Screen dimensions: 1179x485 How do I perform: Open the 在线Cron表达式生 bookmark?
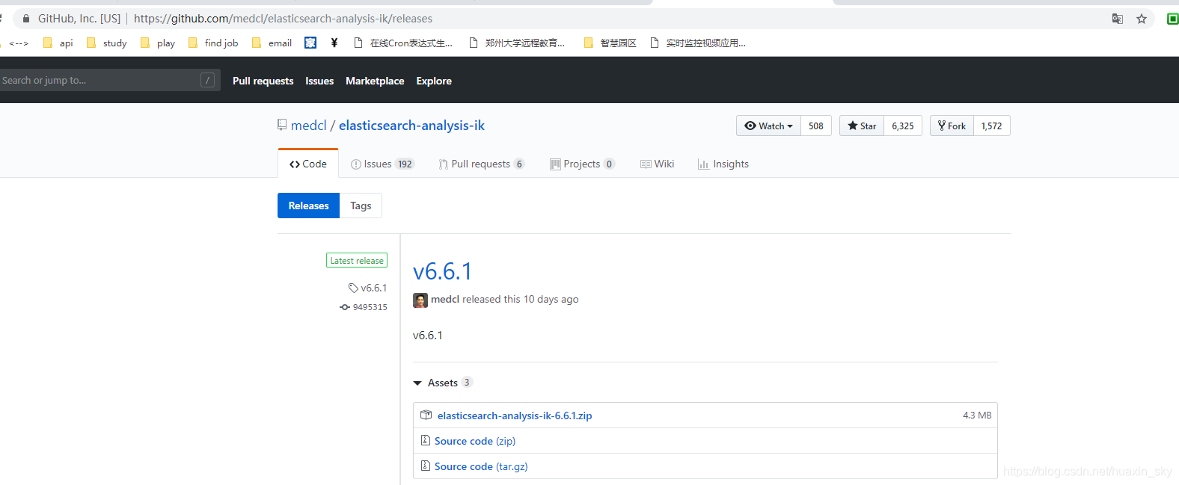tap(403, 43)
